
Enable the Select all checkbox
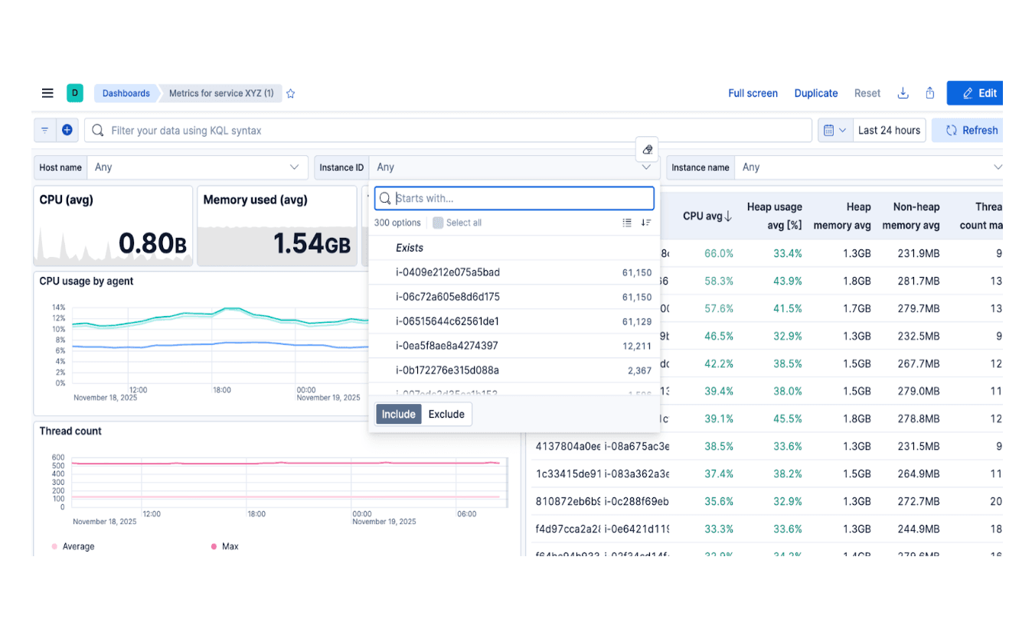(x=436, y=222)
